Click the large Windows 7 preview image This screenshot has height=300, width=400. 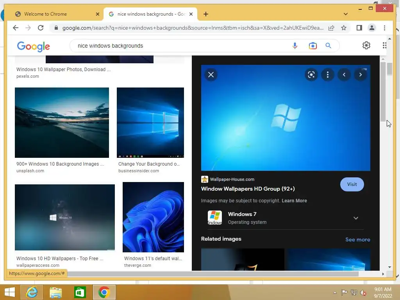coord(286,118)
